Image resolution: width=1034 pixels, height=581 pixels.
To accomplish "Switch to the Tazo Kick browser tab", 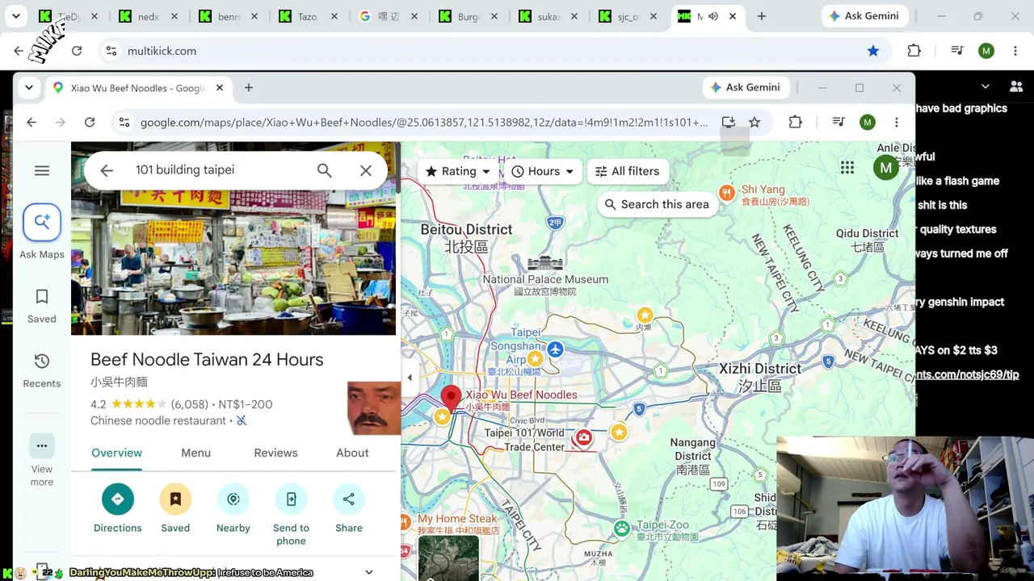I will 307,16.
